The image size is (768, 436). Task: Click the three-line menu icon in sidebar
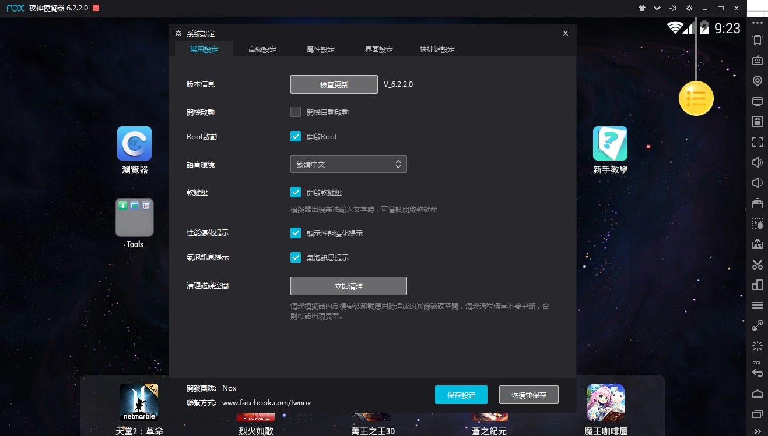coord(758,305)
